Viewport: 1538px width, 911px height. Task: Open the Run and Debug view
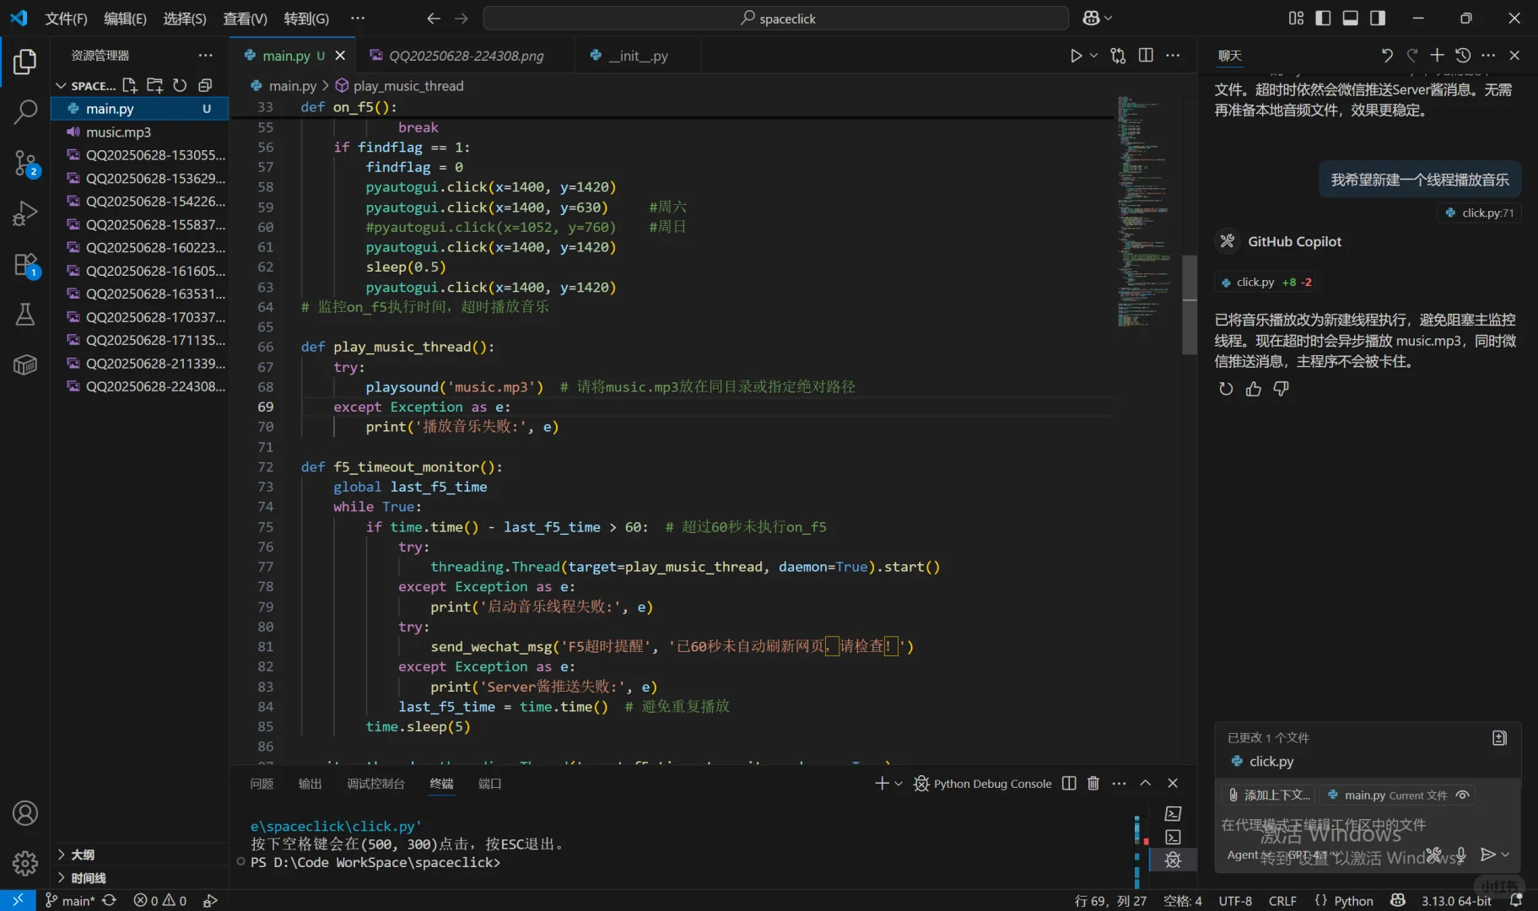(x=25, y=213)
